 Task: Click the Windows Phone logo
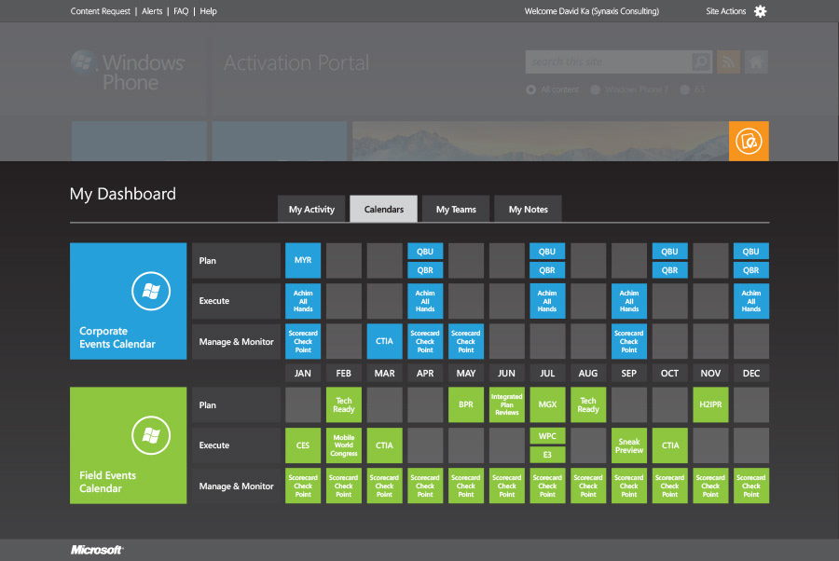(x=129, y=71)
